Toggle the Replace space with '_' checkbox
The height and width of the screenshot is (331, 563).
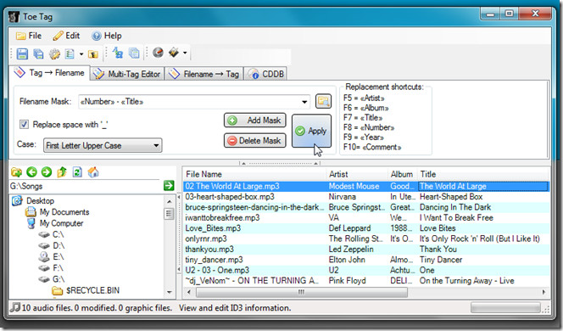pos(24,125)
